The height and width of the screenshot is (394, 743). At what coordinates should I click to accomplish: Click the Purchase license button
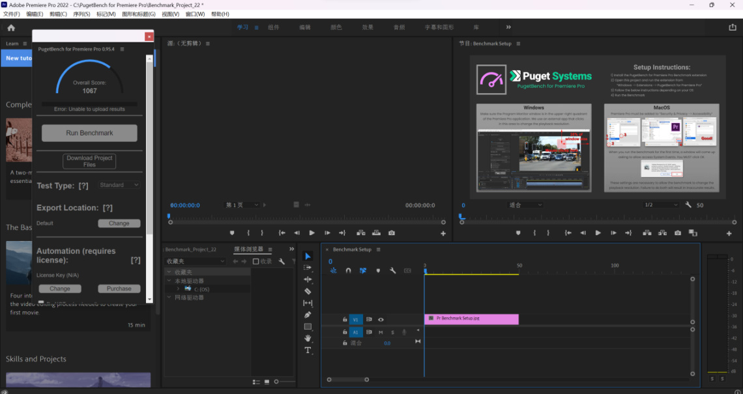[119, 288]
